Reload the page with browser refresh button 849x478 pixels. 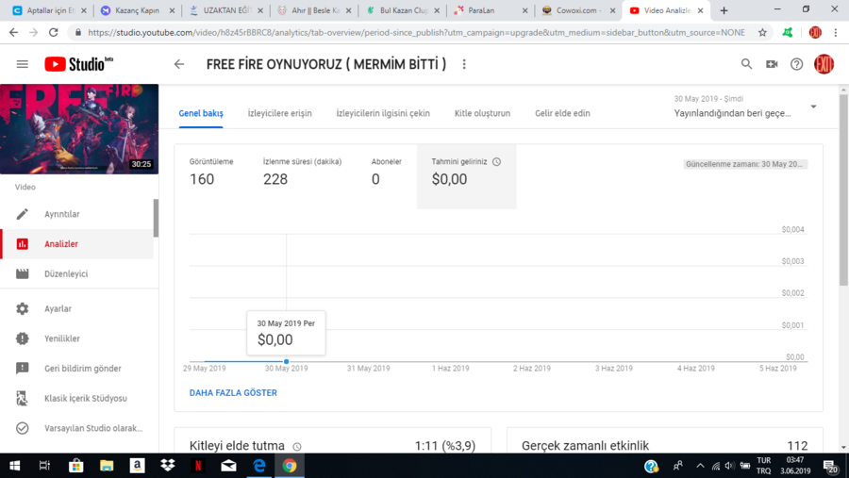pos(53,32)
